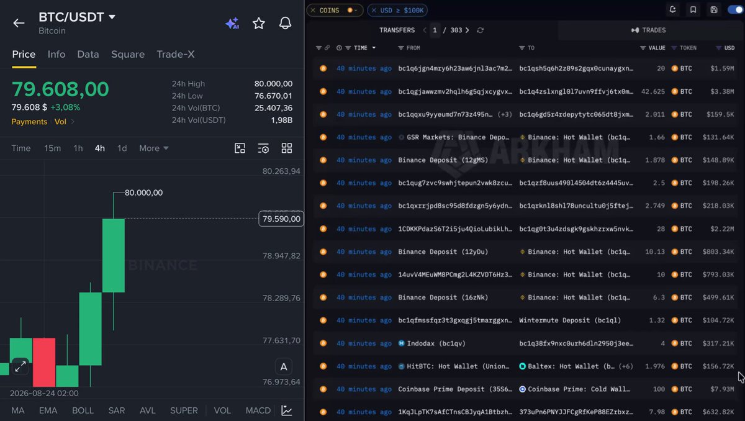Toggle the auto-scale A button on chart
This screenshot has height=421, width=745.
[x=284, y=366]
